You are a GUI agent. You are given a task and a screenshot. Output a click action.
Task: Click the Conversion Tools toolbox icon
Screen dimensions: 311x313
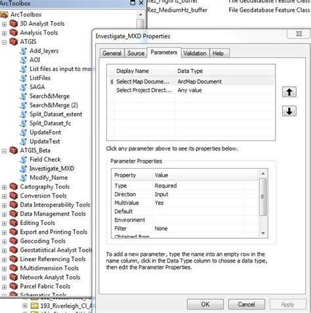click(x=14, y=196)
